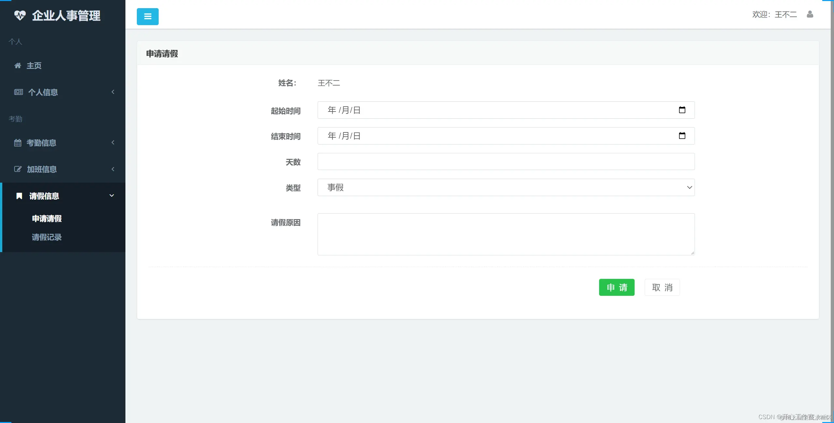Click the calendar icon beside 考勤信息
Image resolution: width=834 pixels, height=423 pixels.
[18, 143]
